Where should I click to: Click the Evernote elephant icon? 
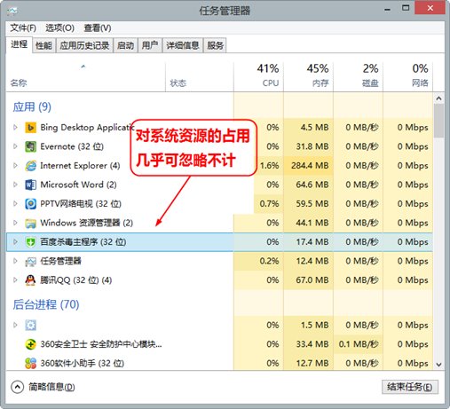(x=30, y=146)
